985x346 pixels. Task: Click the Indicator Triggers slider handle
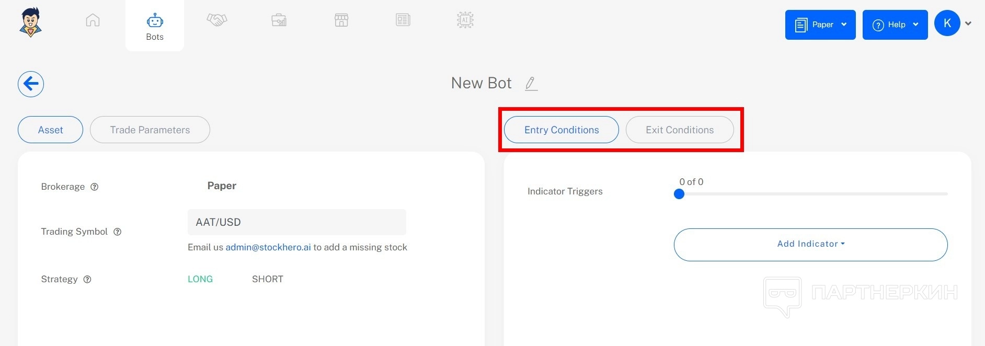(679, 194)
